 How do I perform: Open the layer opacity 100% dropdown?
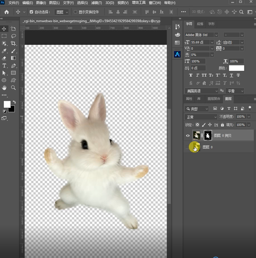click(x=249, y=117)
